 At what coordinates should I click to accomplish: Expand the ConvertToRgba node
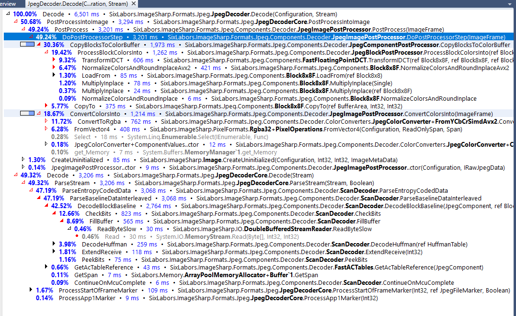46,121
